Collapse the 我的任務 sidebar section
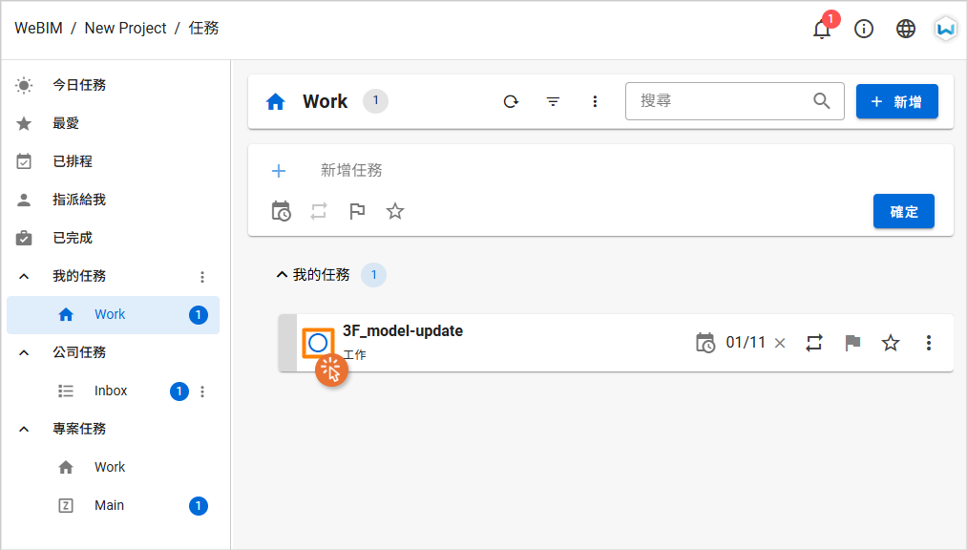967x550 pixels. [x=24, y=276]
